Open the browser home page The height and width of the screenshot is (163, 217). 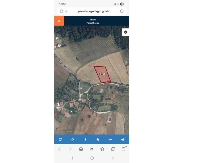coord(81,149)
